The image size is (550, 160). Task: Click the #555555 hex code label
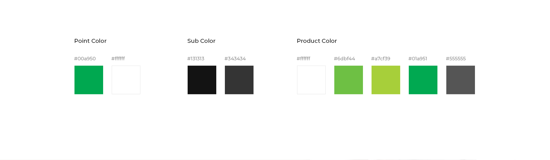pos(456,59)
